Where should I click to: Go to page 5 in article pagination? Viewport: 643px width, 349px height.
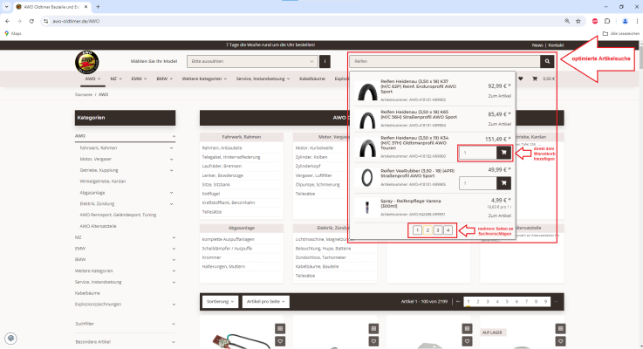click(x=507, y=301)
